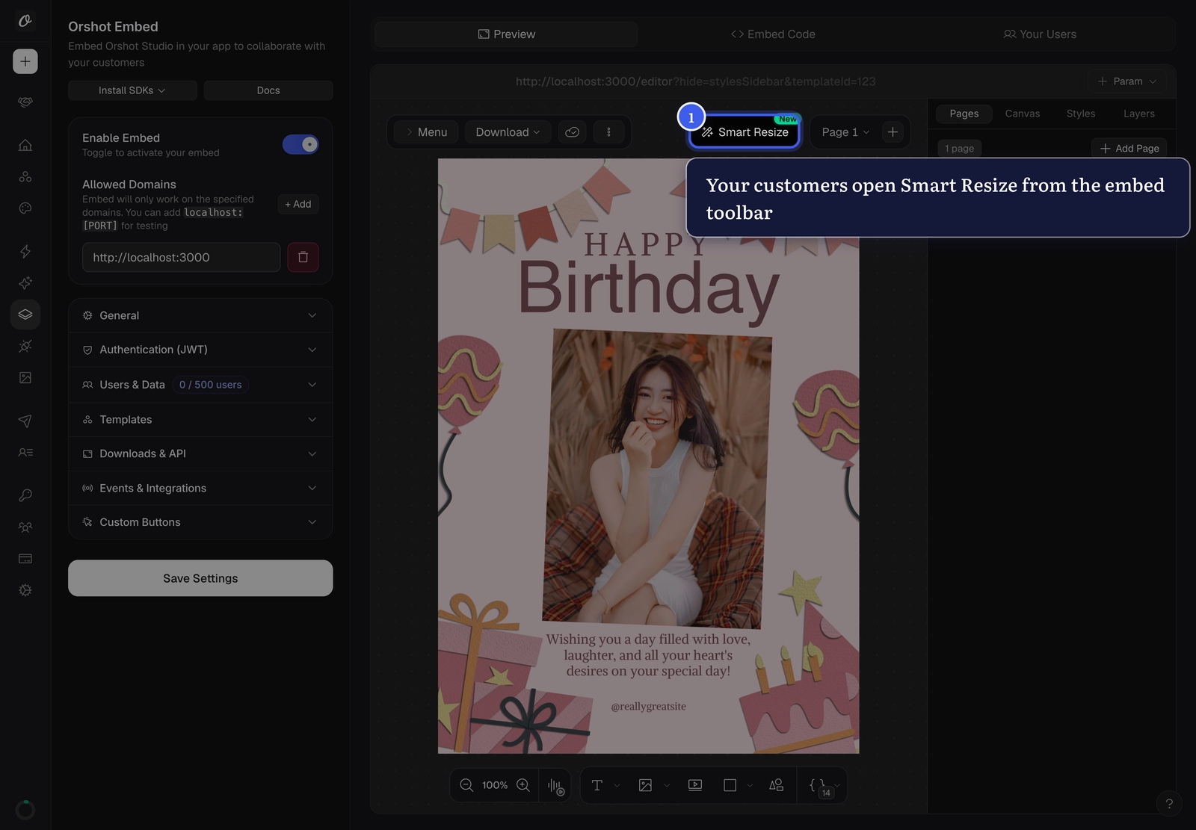Toggle the Enable Embed switch

pyautogui.click(x=300, y=144)
